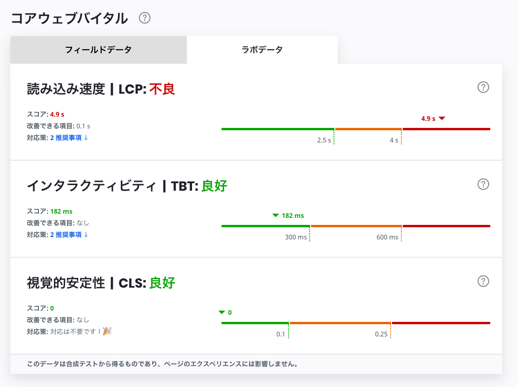Click the red segment of LCP bar

tap(446, 129)
